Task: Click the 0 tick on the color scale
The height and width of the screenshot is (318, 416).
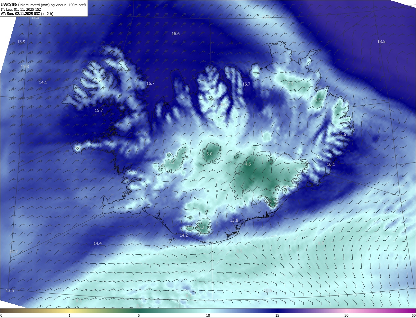Action: [1, 315]
